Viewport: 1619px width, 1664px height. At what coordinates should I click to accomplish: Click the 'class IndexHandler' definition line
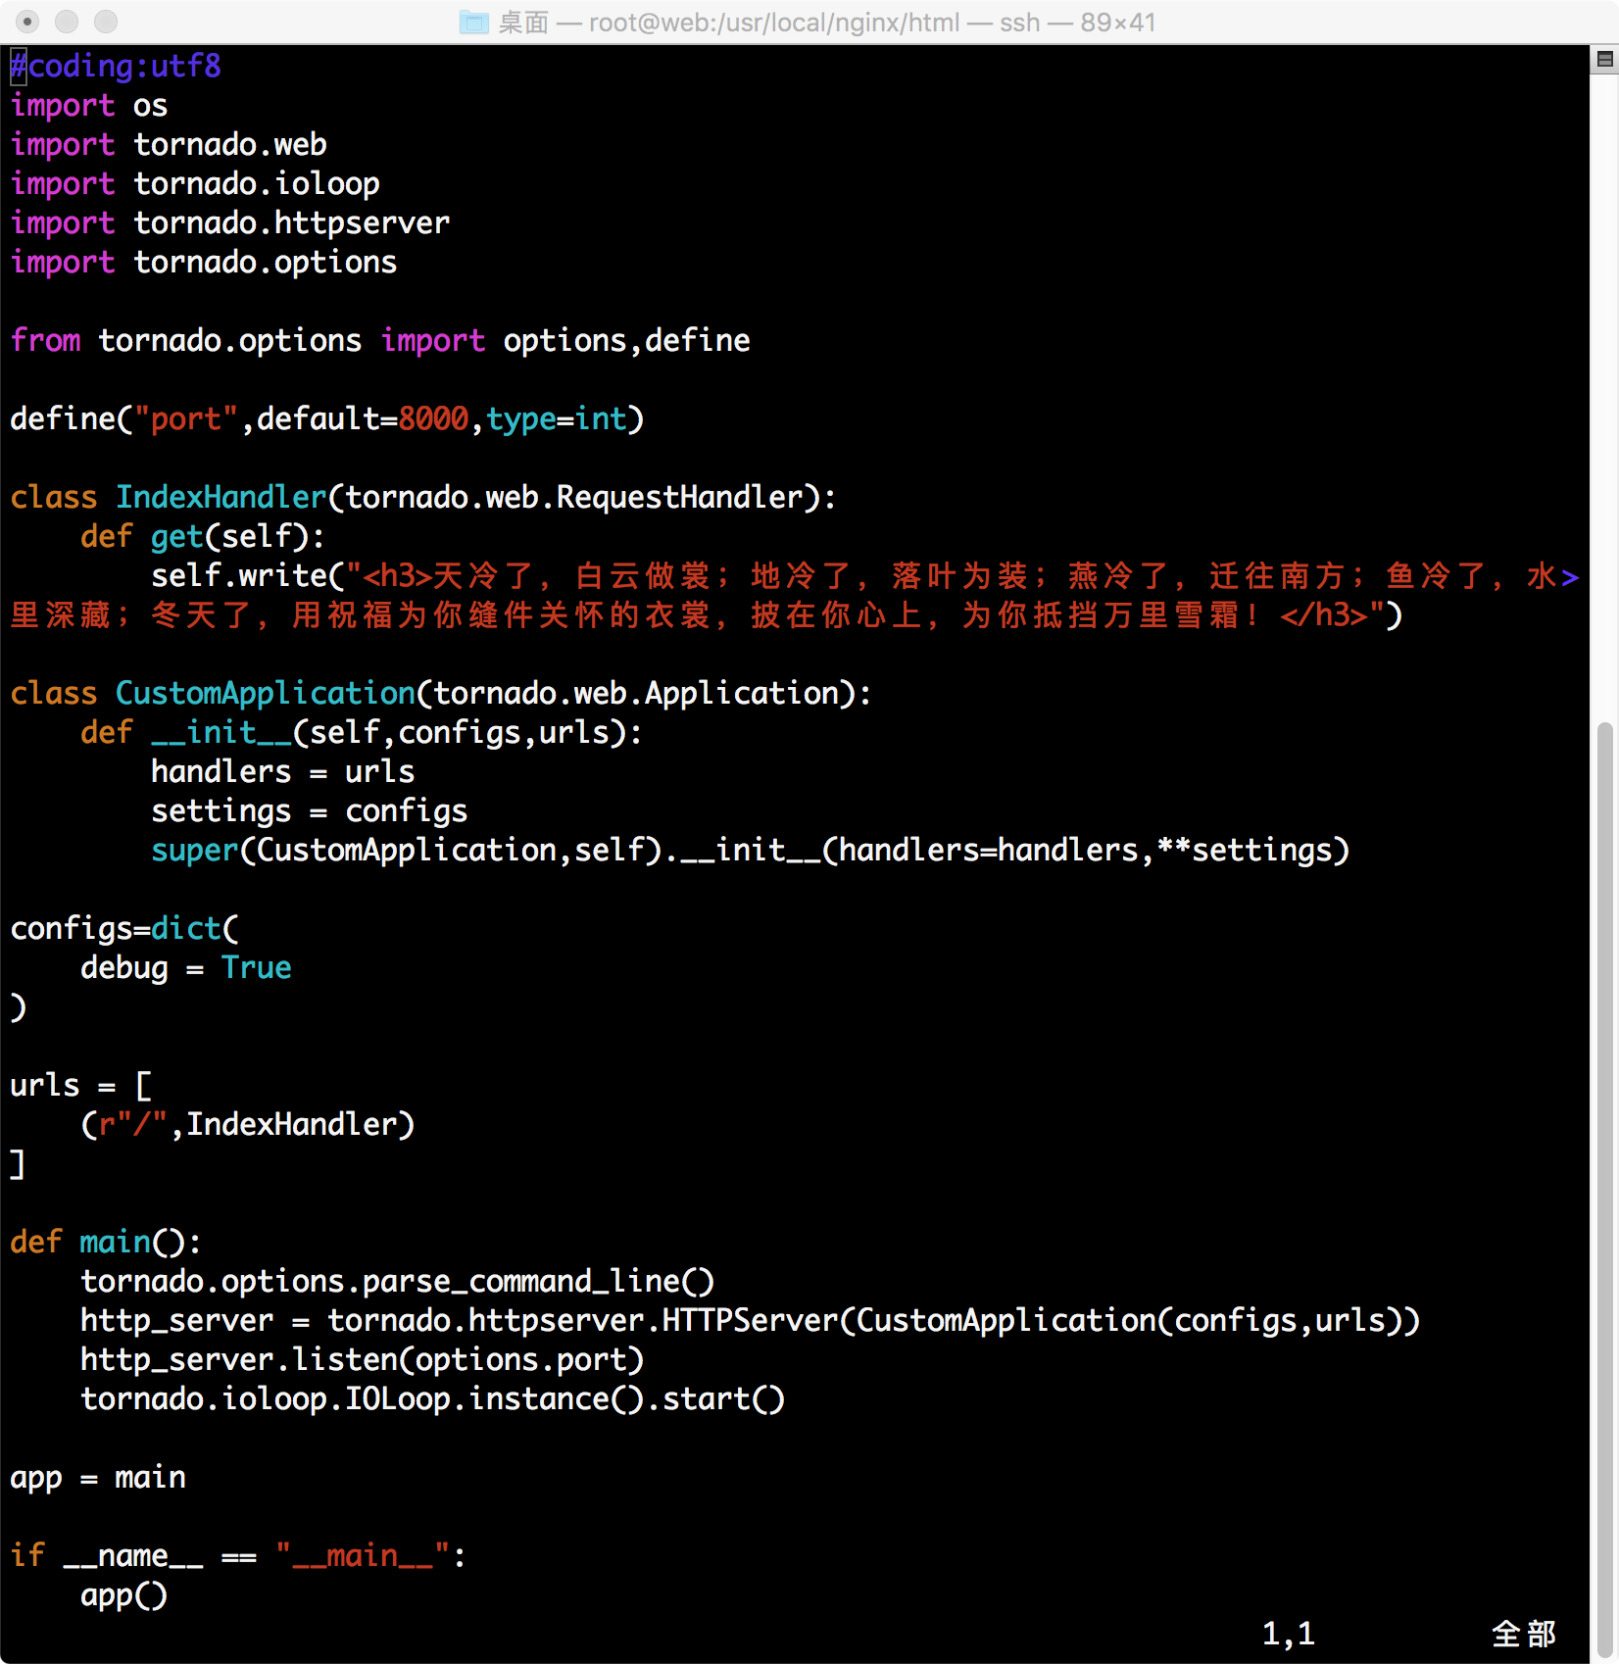tap(423, 497)
